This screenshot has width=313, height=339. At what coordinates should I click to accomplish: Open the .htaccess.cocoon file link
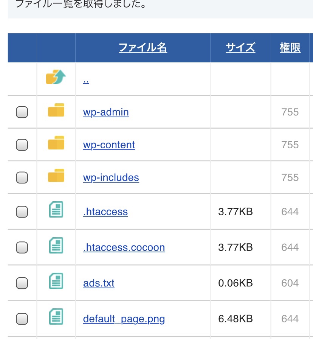[x=124, y=247]
